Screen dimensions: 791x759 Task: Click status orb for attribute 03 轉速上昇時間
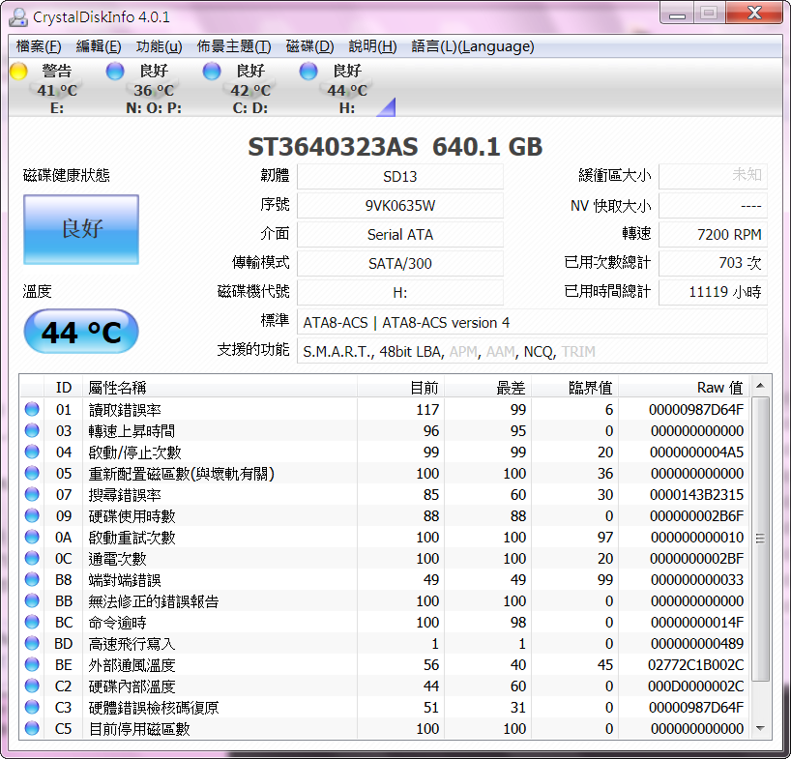32,430
